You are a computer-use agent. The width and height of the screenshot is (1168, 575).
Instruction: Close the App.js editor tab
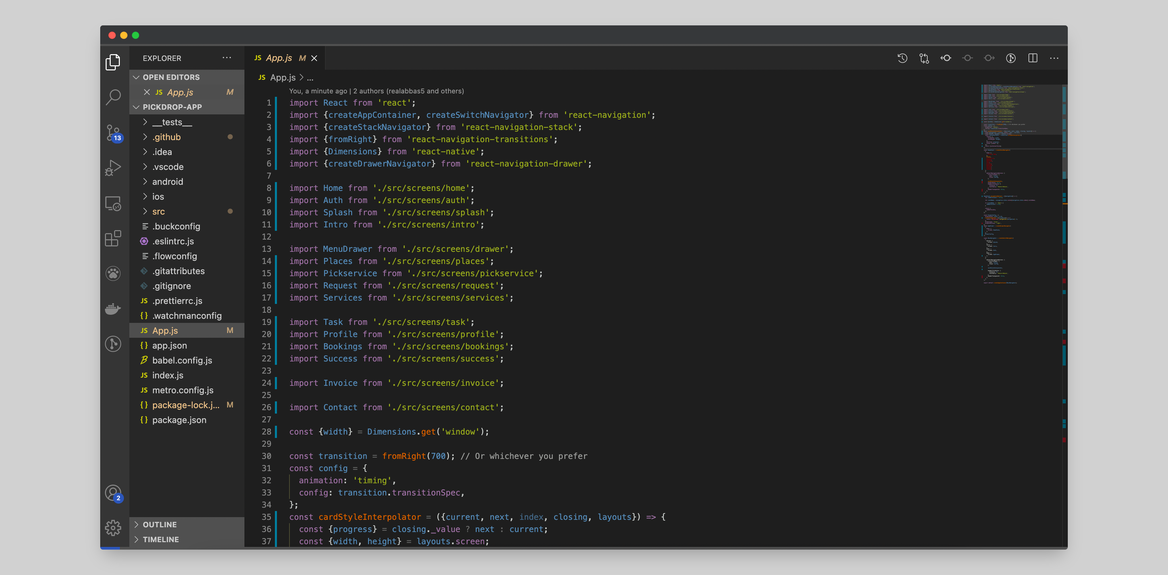(x=314, y=58)
